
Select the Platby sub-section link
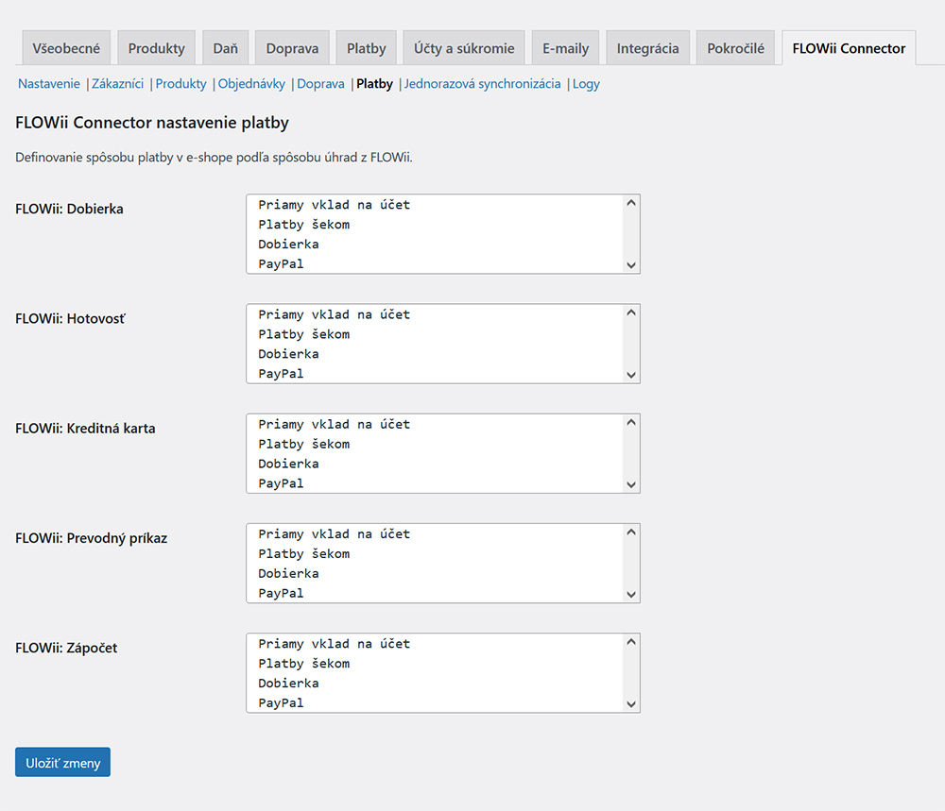[x=374, y=84]
